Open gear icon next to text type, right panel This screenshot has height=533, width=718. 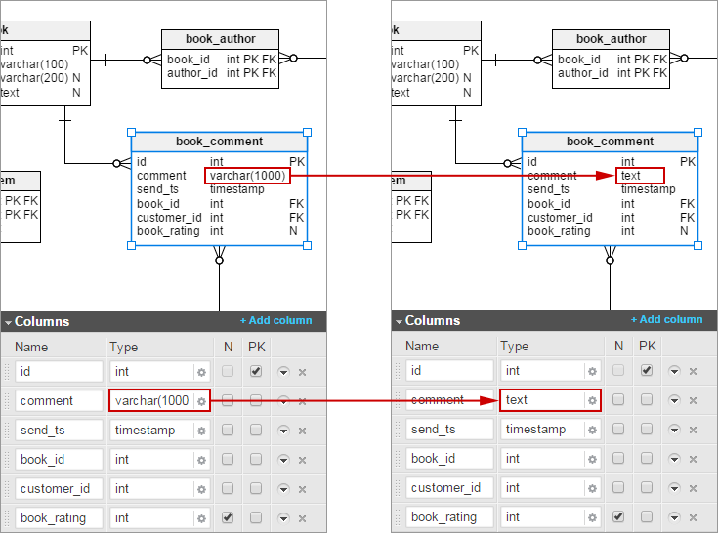point(592,400)
